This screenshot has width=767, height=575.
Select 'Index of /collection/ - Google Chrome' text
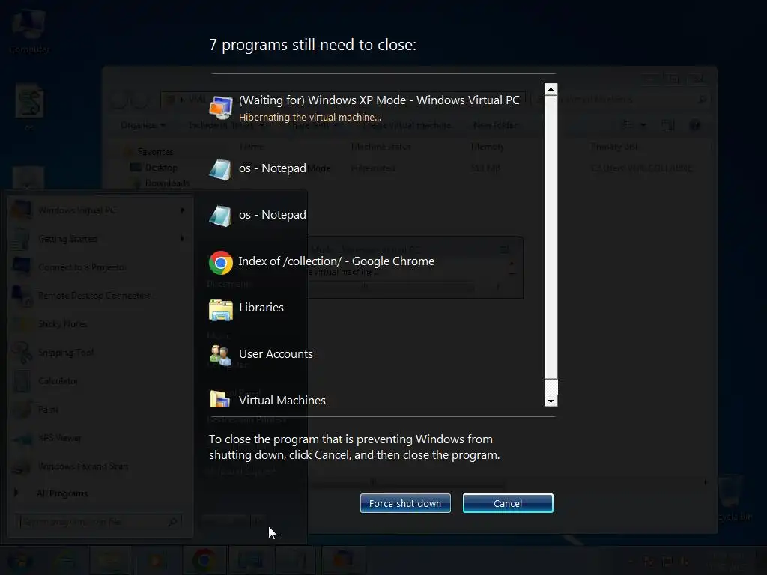336,261
